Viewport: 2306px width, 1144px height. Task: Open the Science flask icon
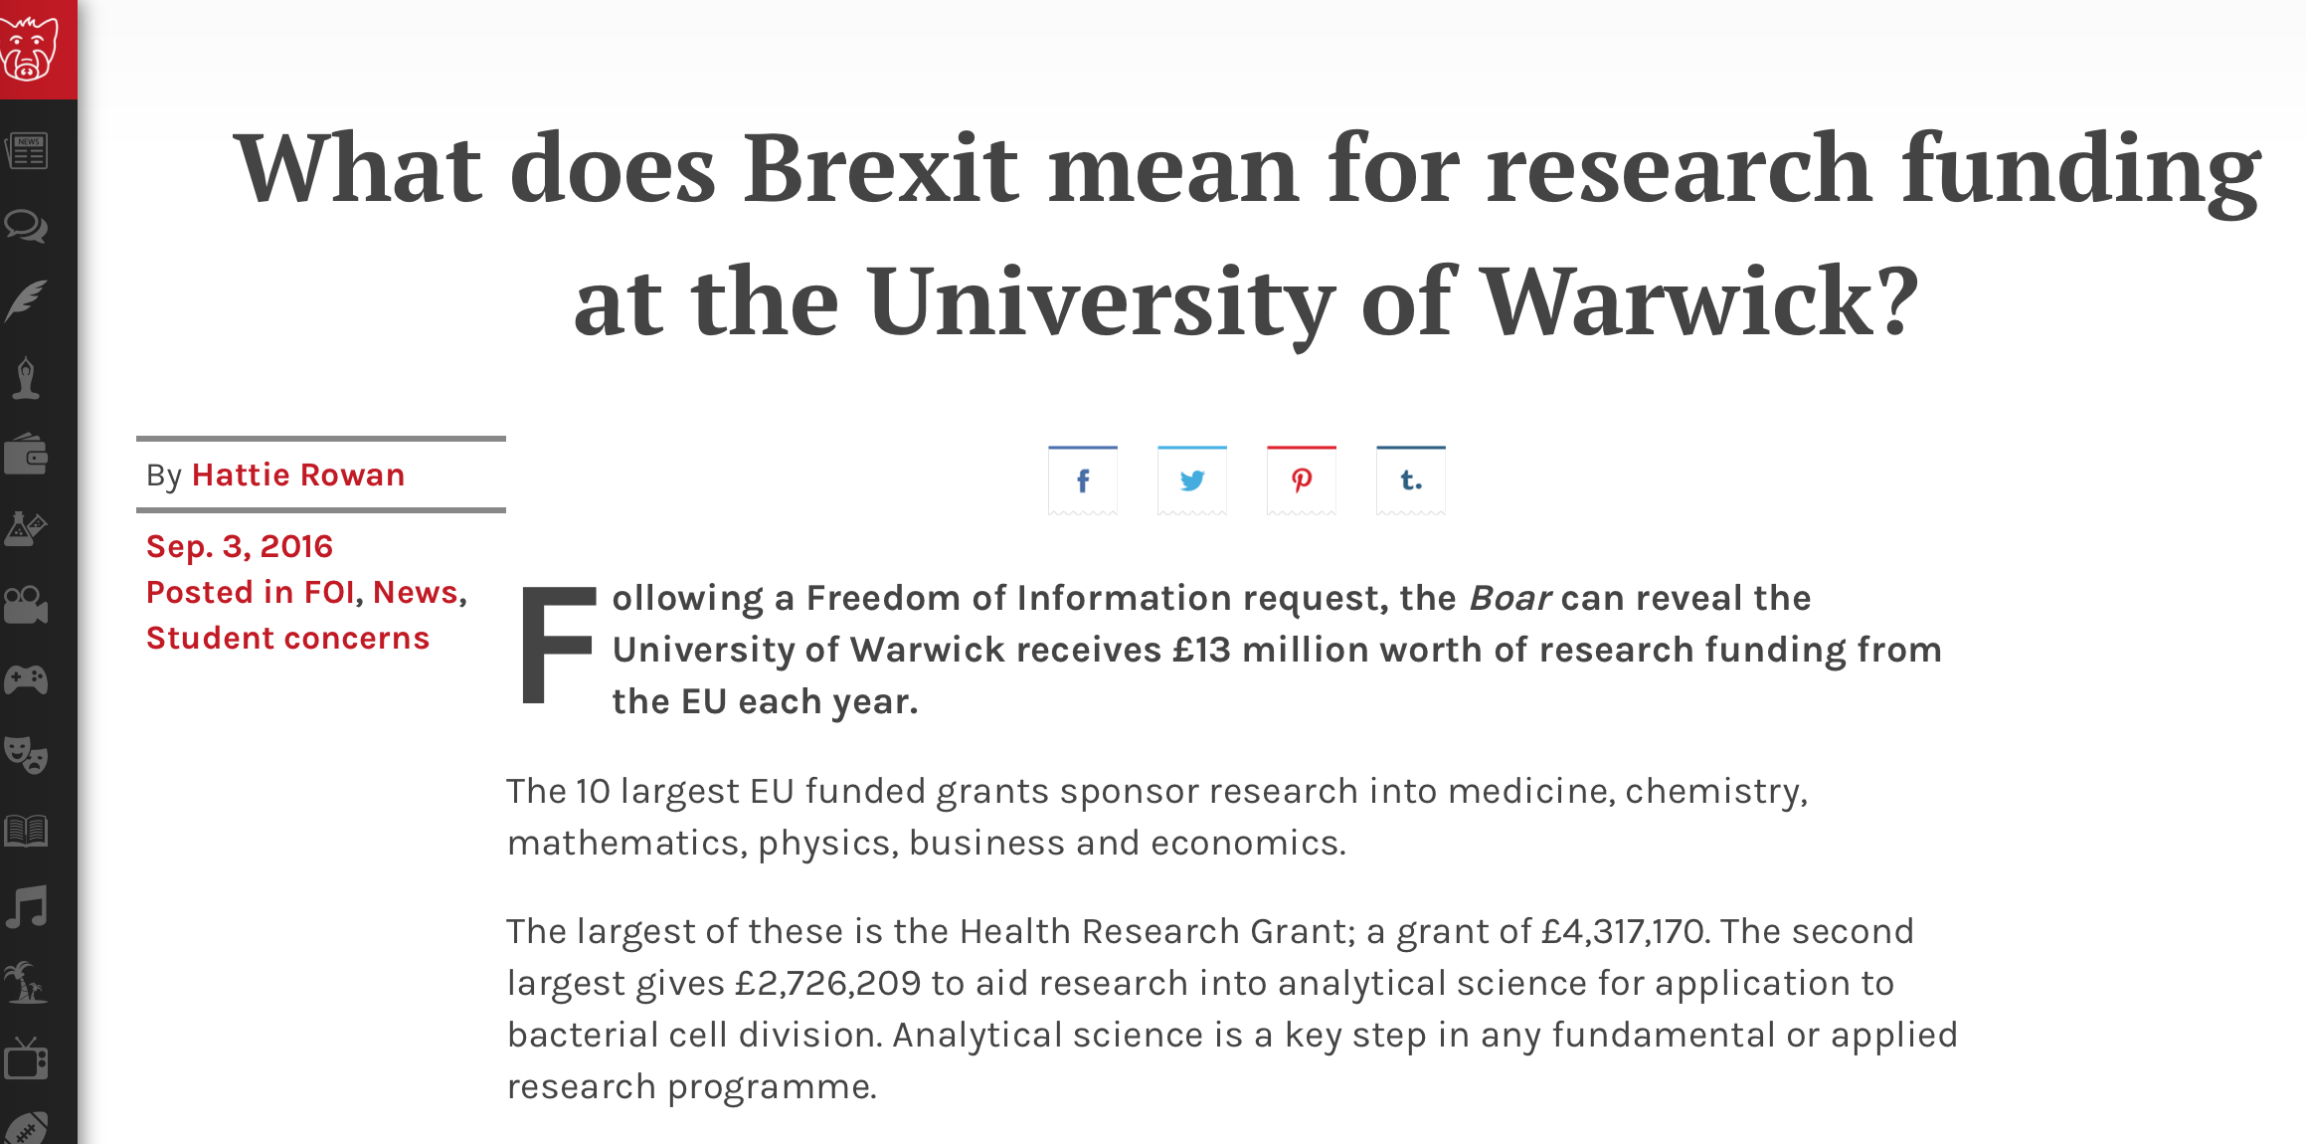27,529
